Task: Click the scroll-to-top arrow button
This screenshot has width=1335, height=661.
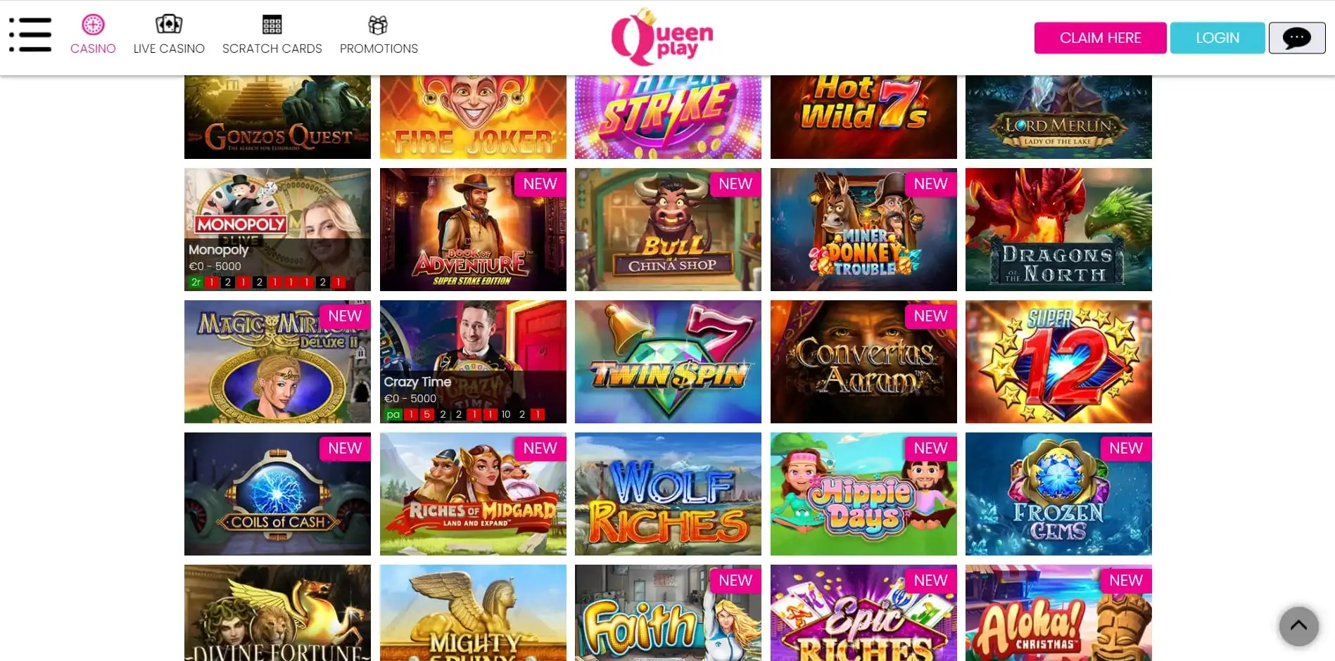Action: 1298,626
